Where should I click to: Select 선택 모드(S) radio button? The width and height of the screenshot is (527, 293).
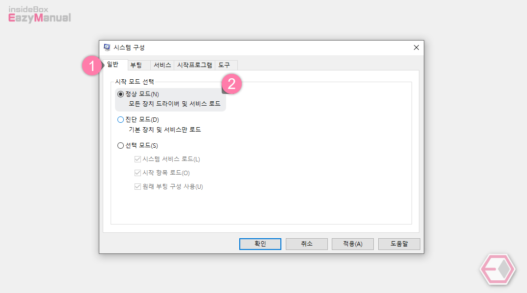(x=120, y=145)
